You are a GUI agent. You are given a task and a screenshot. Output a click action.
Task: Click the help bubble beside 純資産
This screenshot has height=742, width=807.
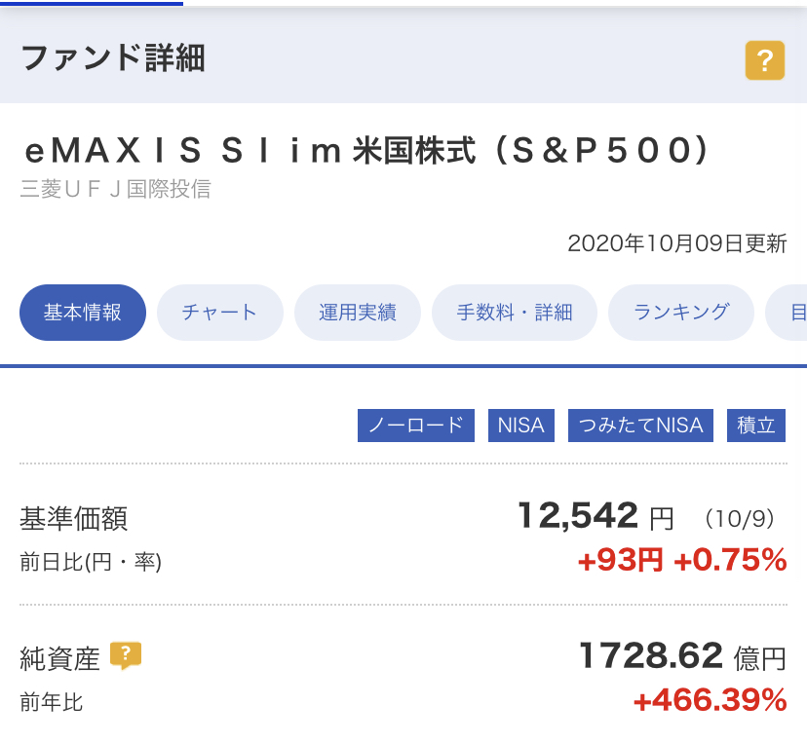click(126, 655)
